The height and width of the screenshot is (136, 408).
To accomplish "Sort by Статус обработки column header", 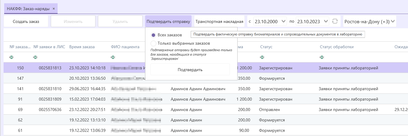I will pyautogui.click(x=337, y=47).
